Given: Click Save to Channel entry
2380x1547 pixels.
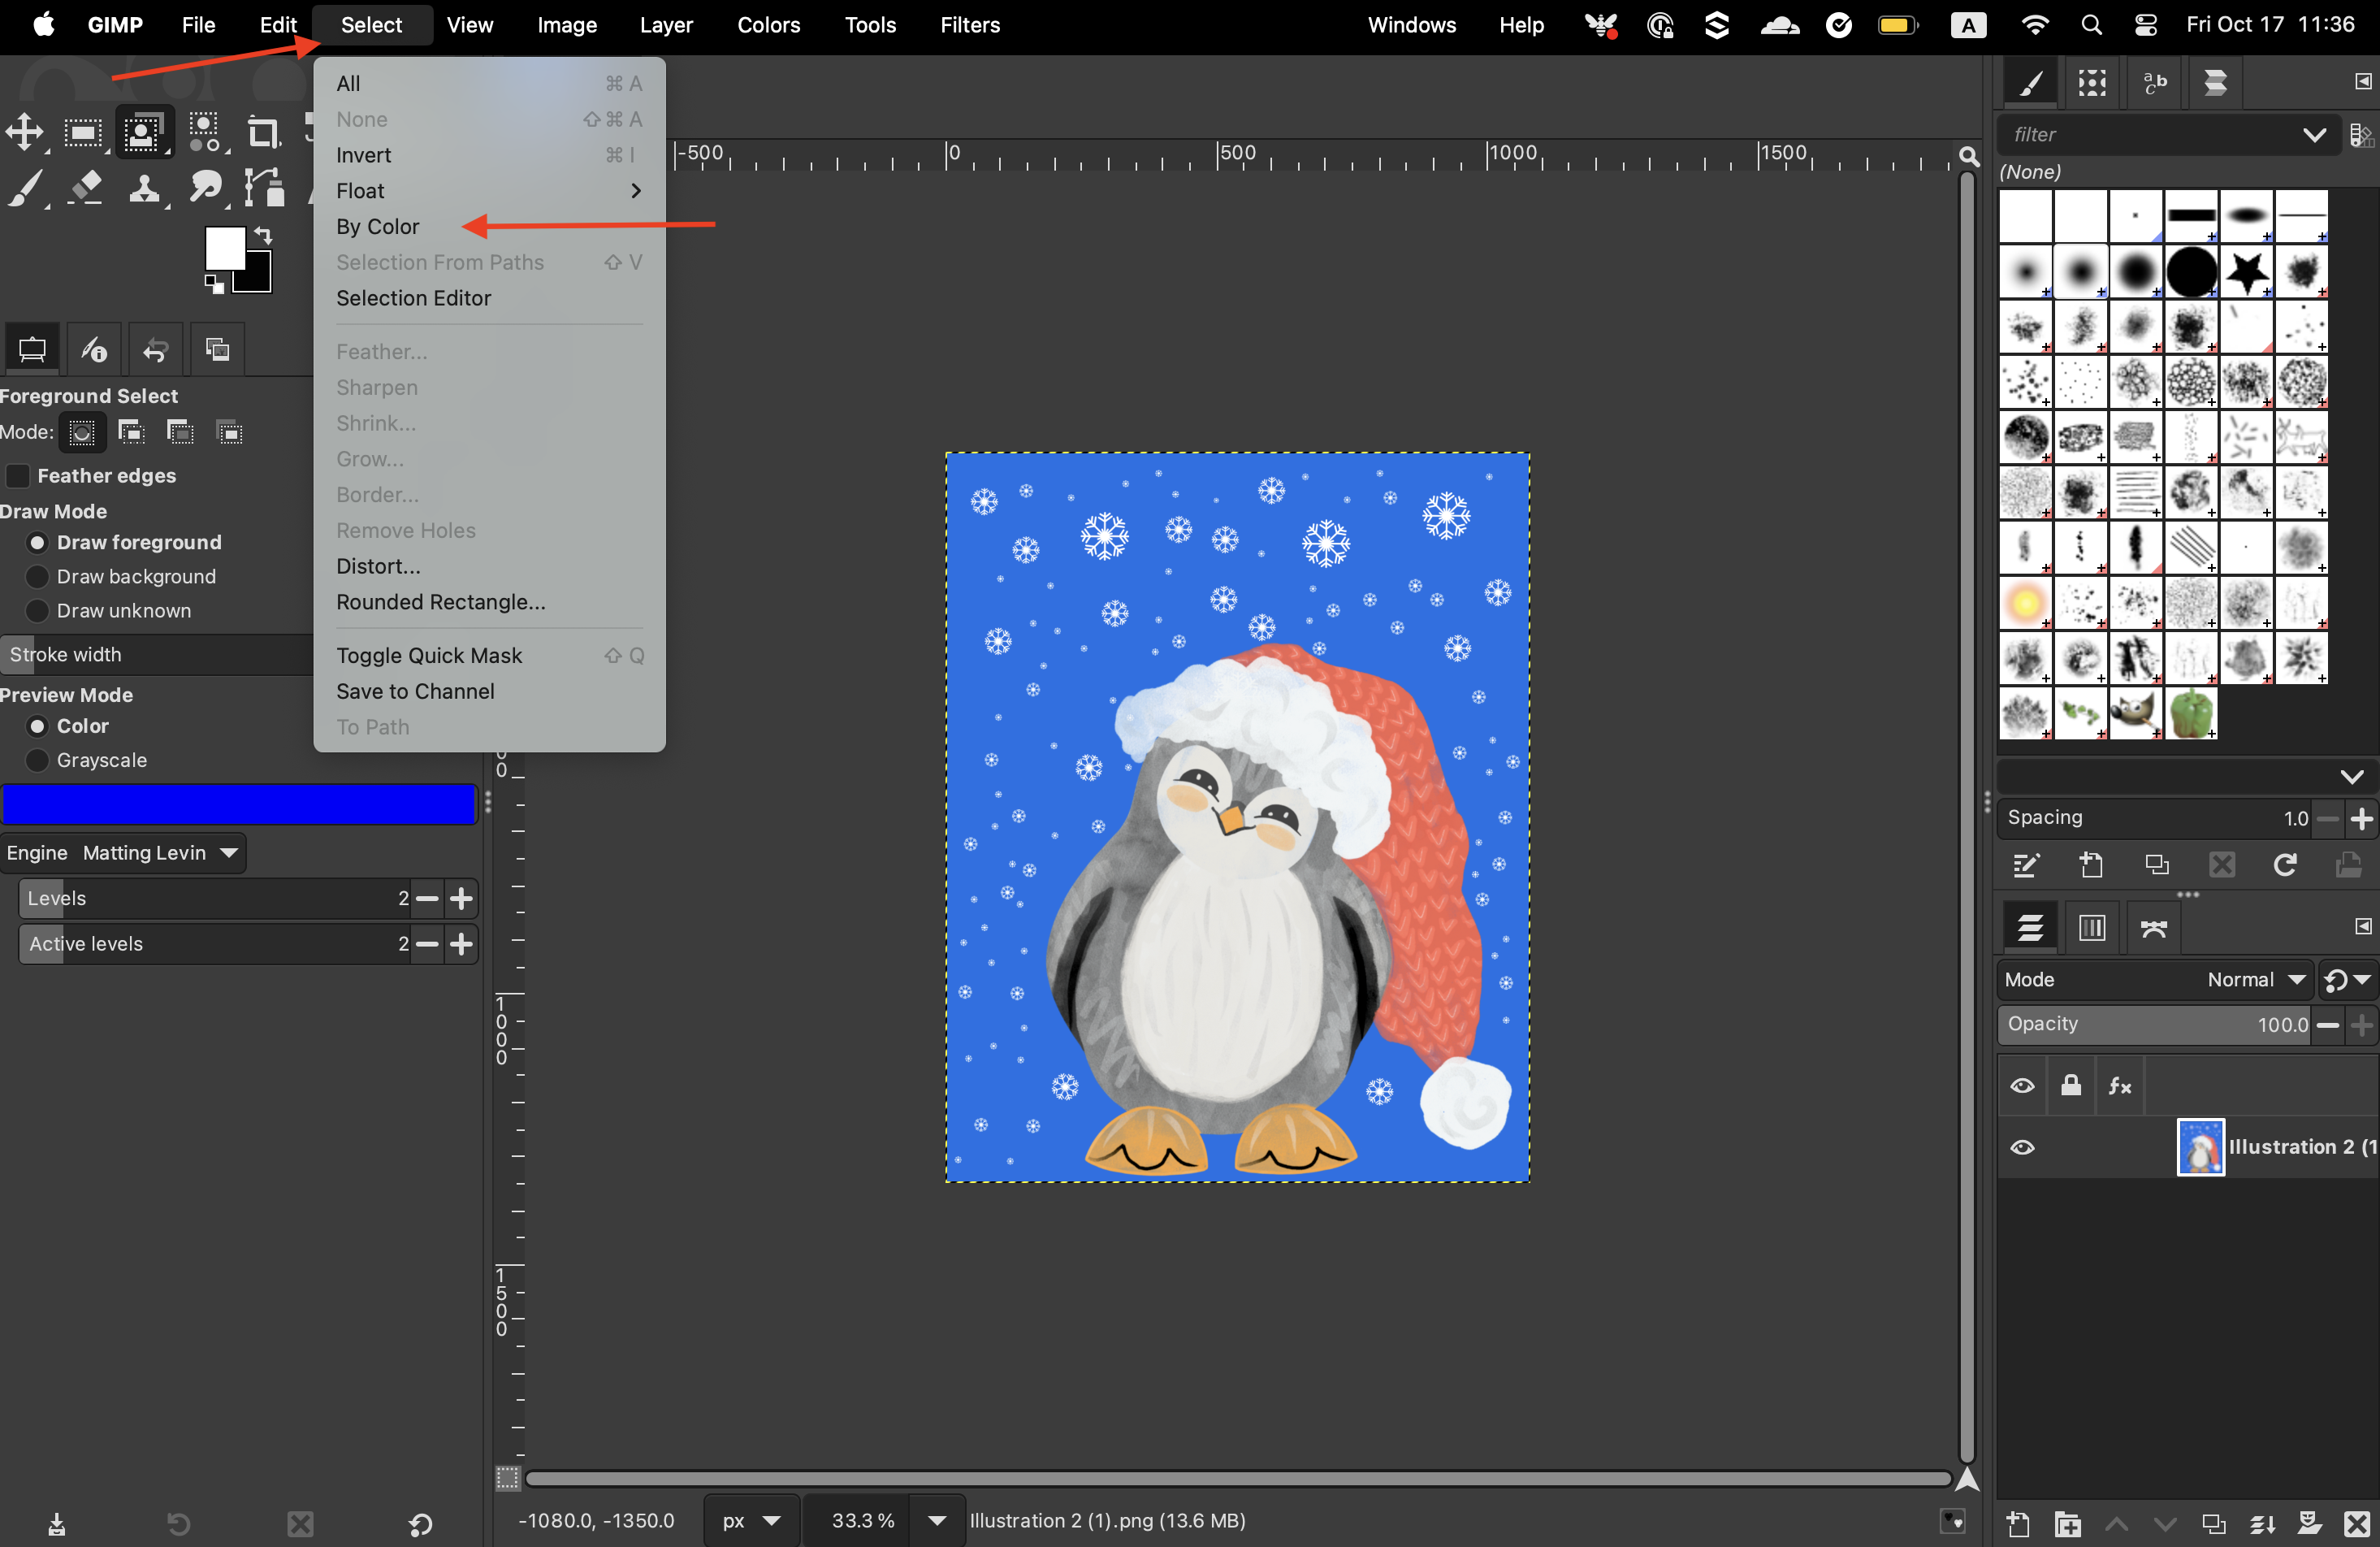Looking at the screenshot, I should [415, 691].
